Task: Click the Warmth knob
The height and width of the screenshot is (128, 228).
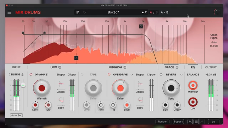Action: click(x=42, y=88)
